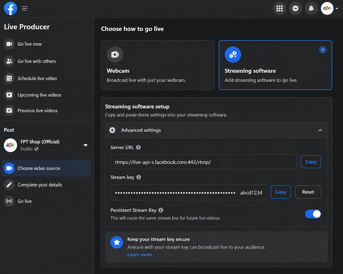Copy the Server URL
The width and height of the screenshot is (343, 274).
310,162
